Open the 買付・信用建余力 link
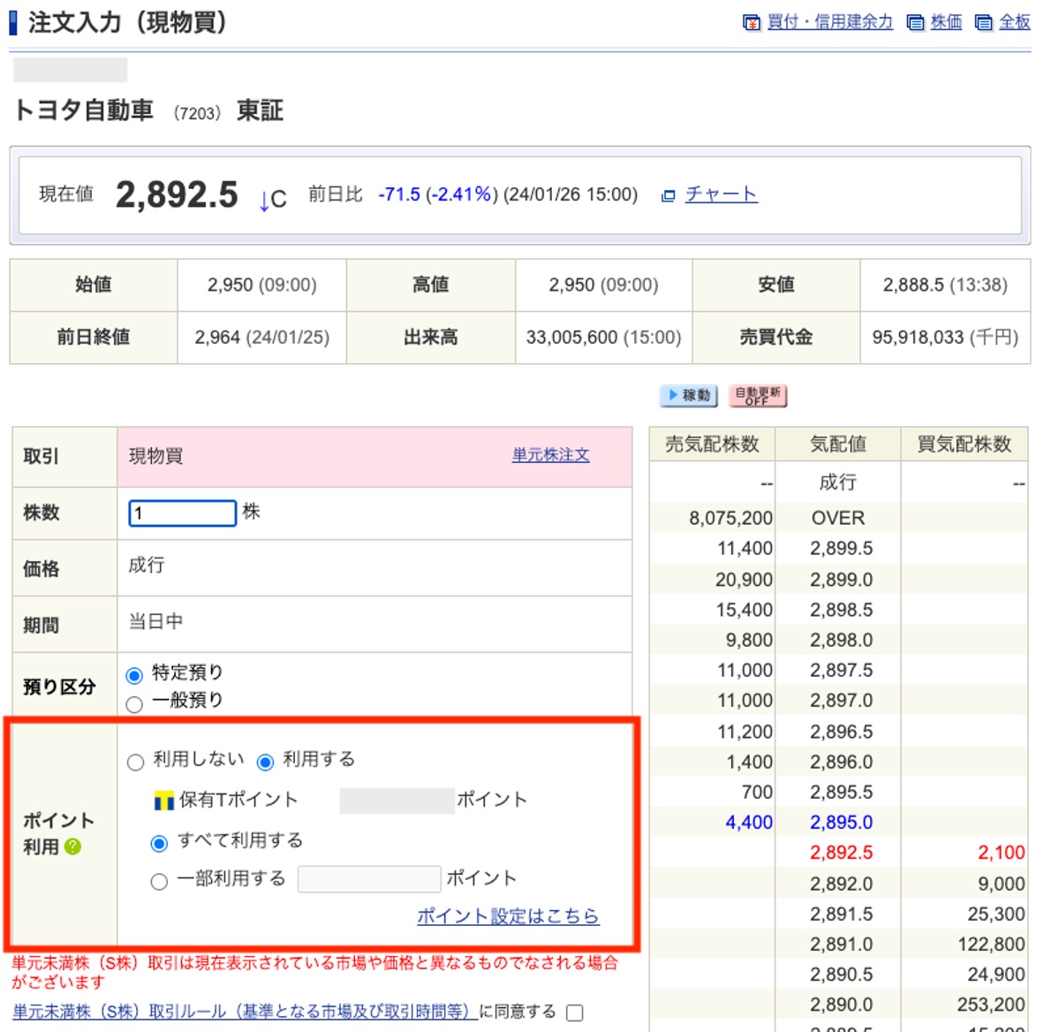 point(830,22)
